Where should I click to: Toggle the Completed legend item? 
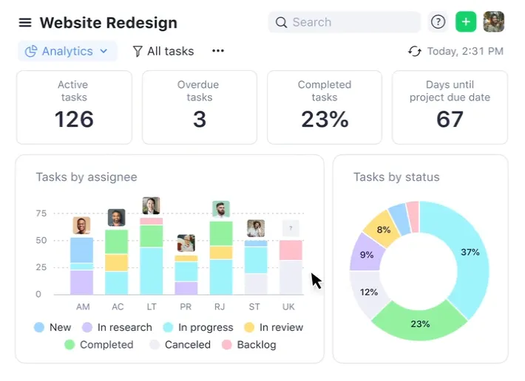click(x=99, y=345)
